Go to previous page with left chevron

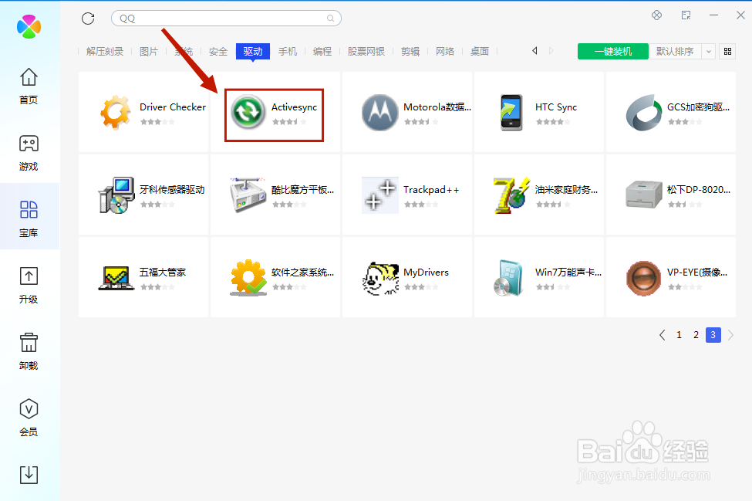coord(663,335)
